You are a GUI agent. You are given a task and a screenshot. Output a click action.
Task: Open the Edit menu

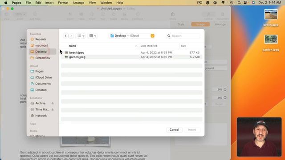(x=38, y=3)
